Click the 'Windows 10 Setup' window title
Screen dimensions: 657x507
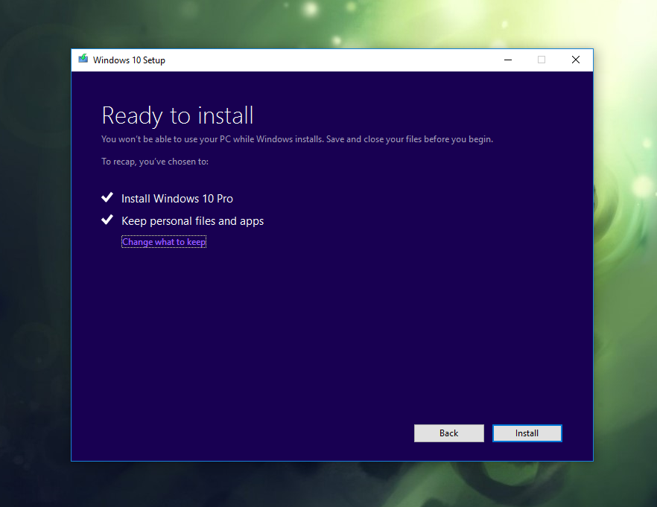(x=129, y=60)
